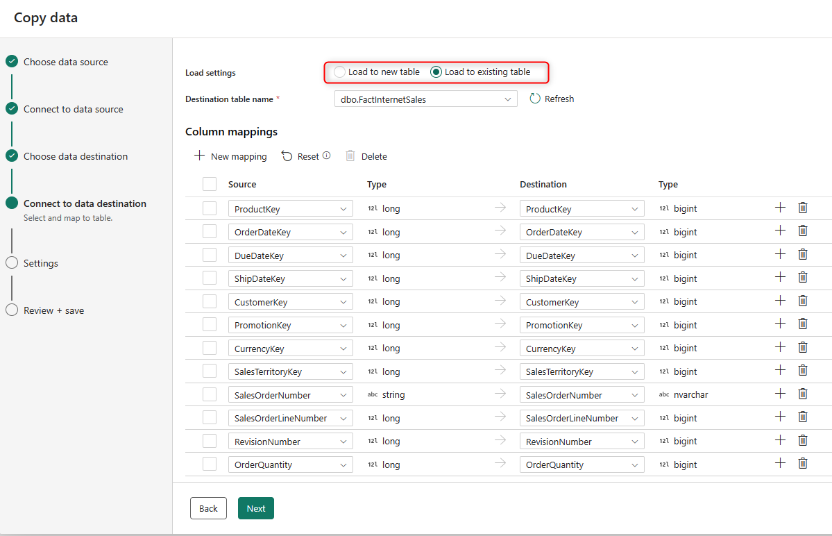Select the Load to new table option
Image resolution: width=832 pixels, height=536 pixels.
tap(339, 72)
